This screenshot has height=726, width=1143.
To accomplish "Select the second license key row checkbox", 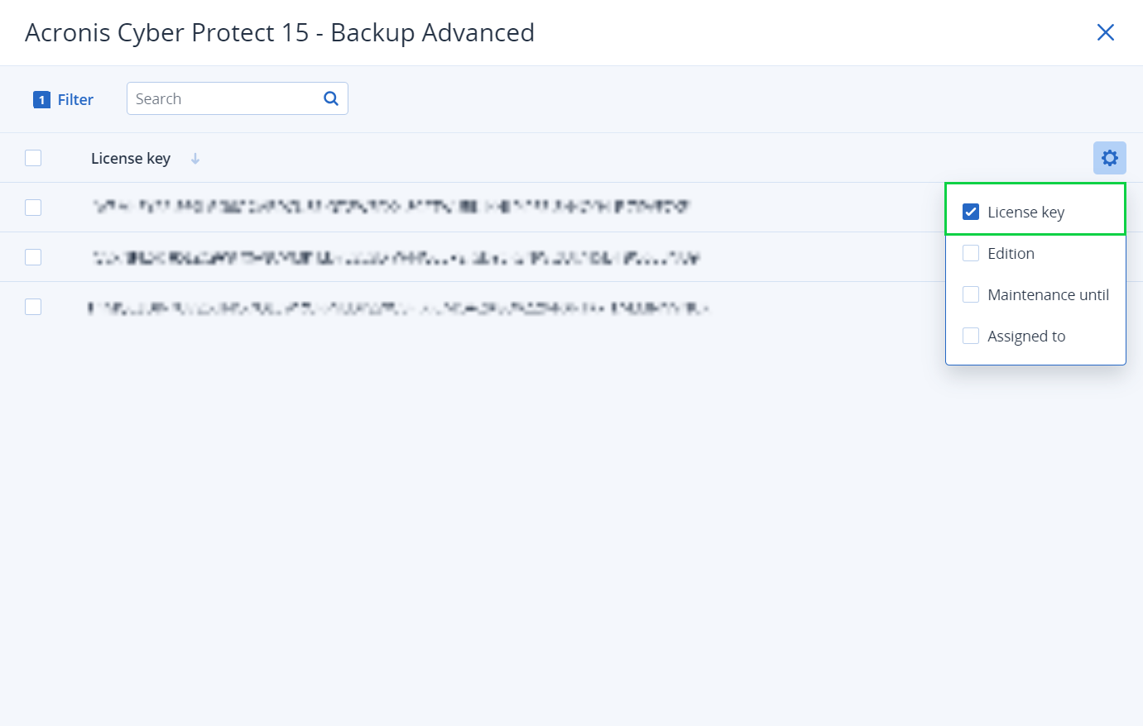I will [x=33, y=257].
